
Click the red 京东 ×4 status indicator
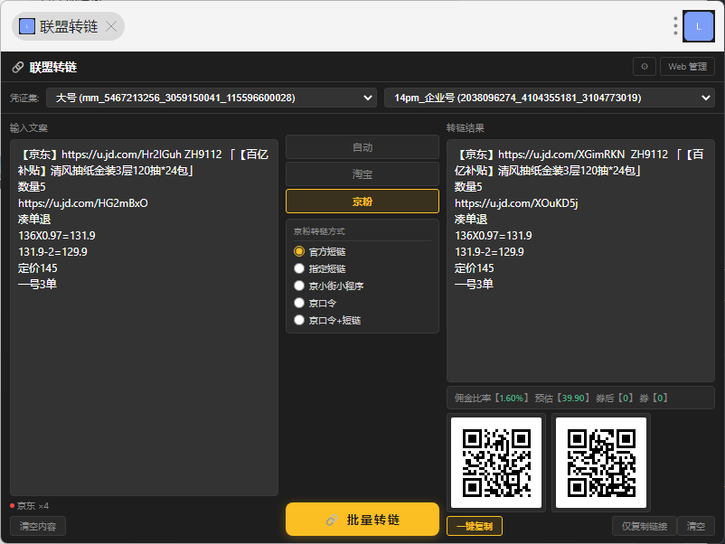click(29, 506)
